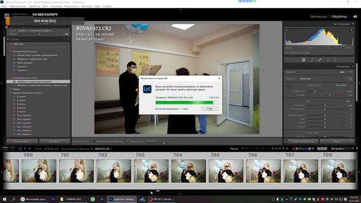Open the cloud sync status icon
361x203 pixels.
tap(355, 16)
